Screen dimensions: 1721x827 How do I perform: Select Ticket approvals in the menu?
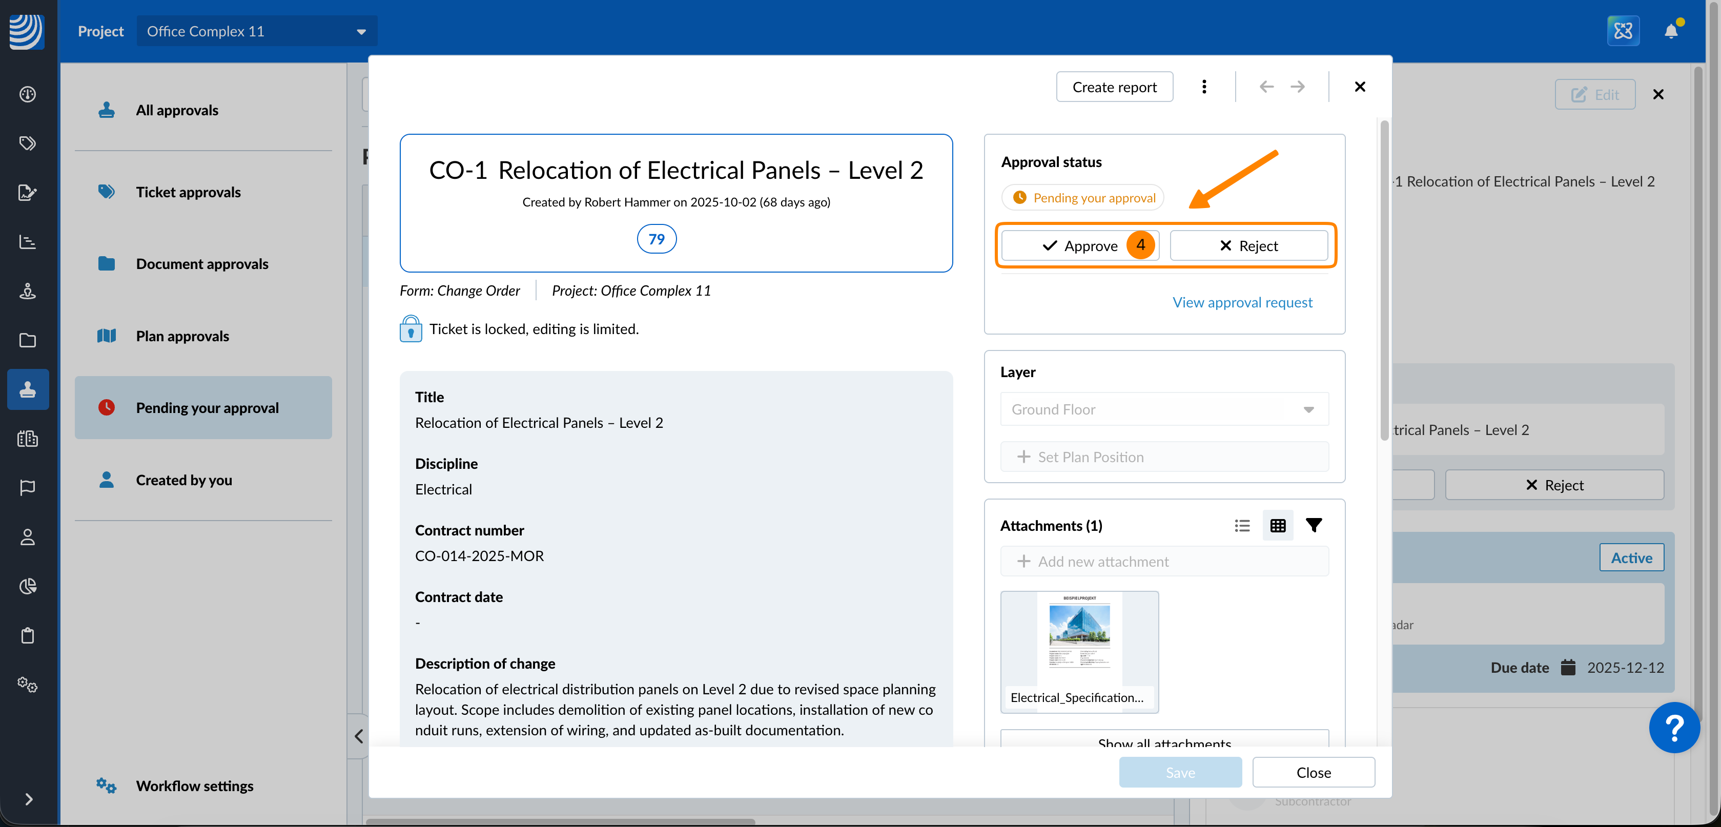[x=188, y=192]
